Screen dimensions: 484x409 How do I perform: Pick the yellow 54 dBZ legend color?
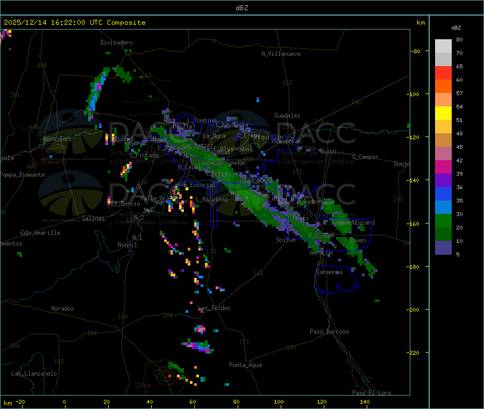coord(443,113)
